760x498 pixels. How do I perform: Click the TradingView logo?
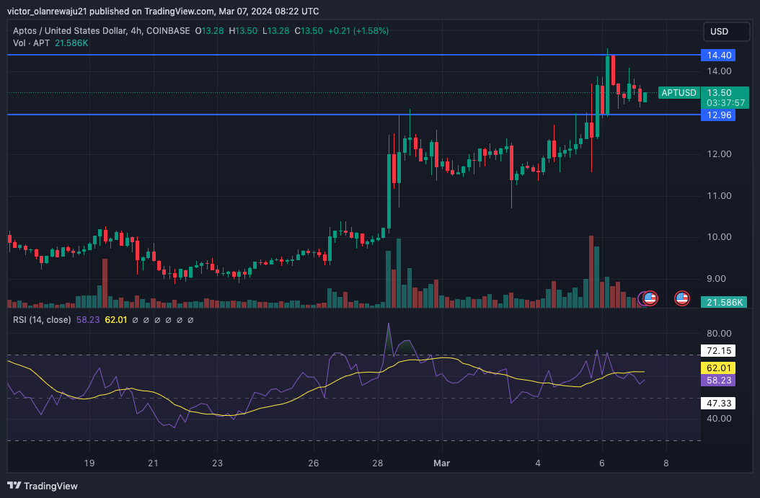tap(43, 486)
